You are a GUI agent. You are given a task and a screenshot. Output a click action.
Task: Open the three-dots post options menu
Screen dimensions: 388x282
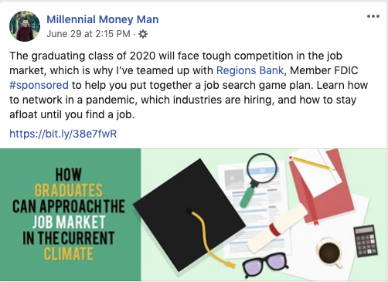[373, 16]
